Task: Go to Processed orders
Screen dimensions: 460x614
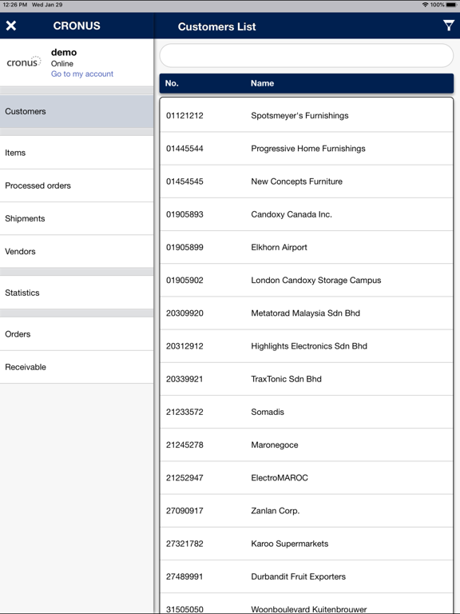Action: [77, 185]
